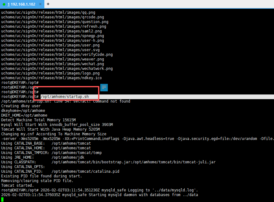Click the highlighted /opt/amhome/startup.sh command

click(x=65, y=97)
